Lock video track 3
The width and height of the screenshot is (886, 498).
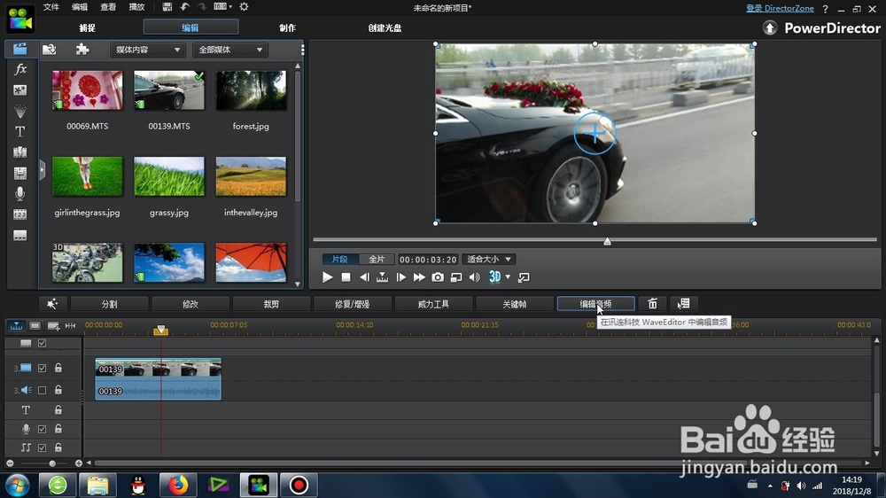click(x=58, y=368)
